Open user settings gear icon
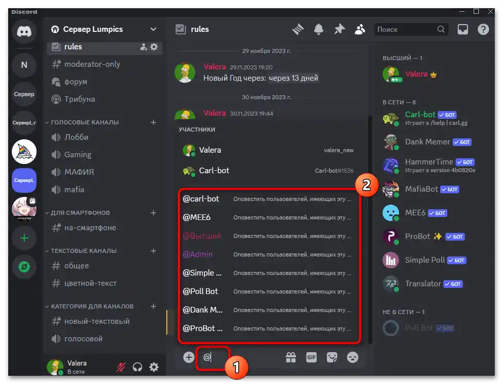The image size is (503, 384). 154,367
